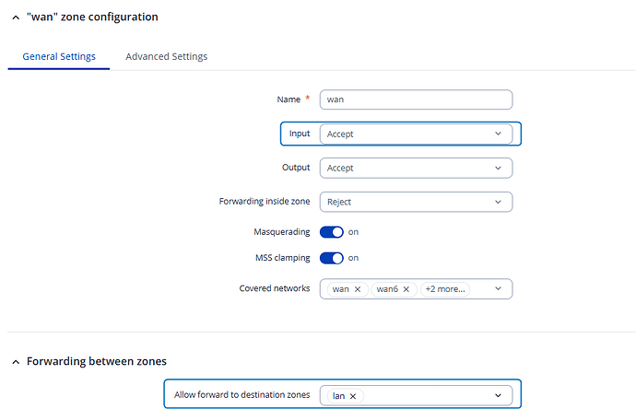Select the General Settings tab

point(59,56)
